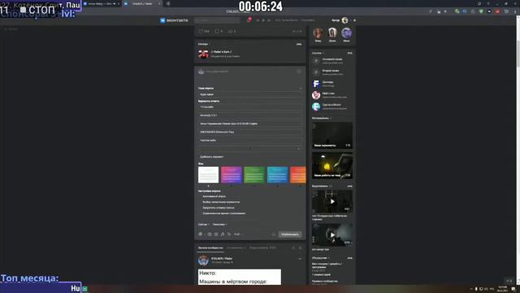Enable limited voting time checkbox
The image size is (520, 293).
(201, 213)
